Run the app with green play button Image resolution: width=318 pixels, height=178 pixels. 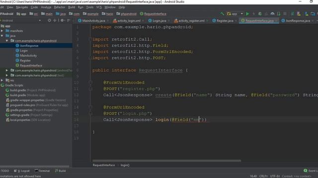pos(247,14)
